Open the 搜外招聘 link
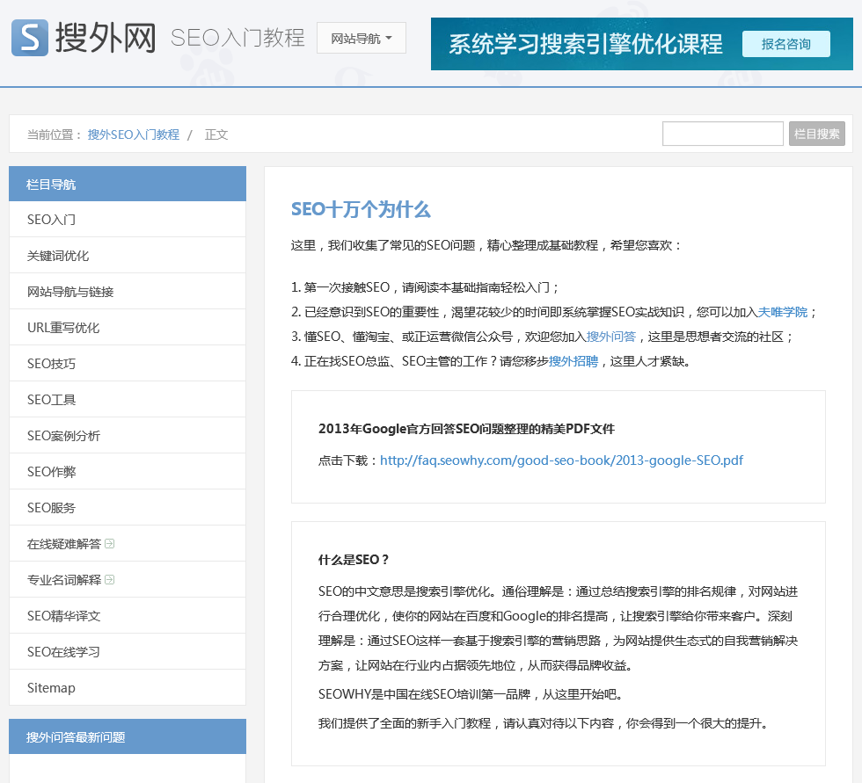 coord(573,361)
